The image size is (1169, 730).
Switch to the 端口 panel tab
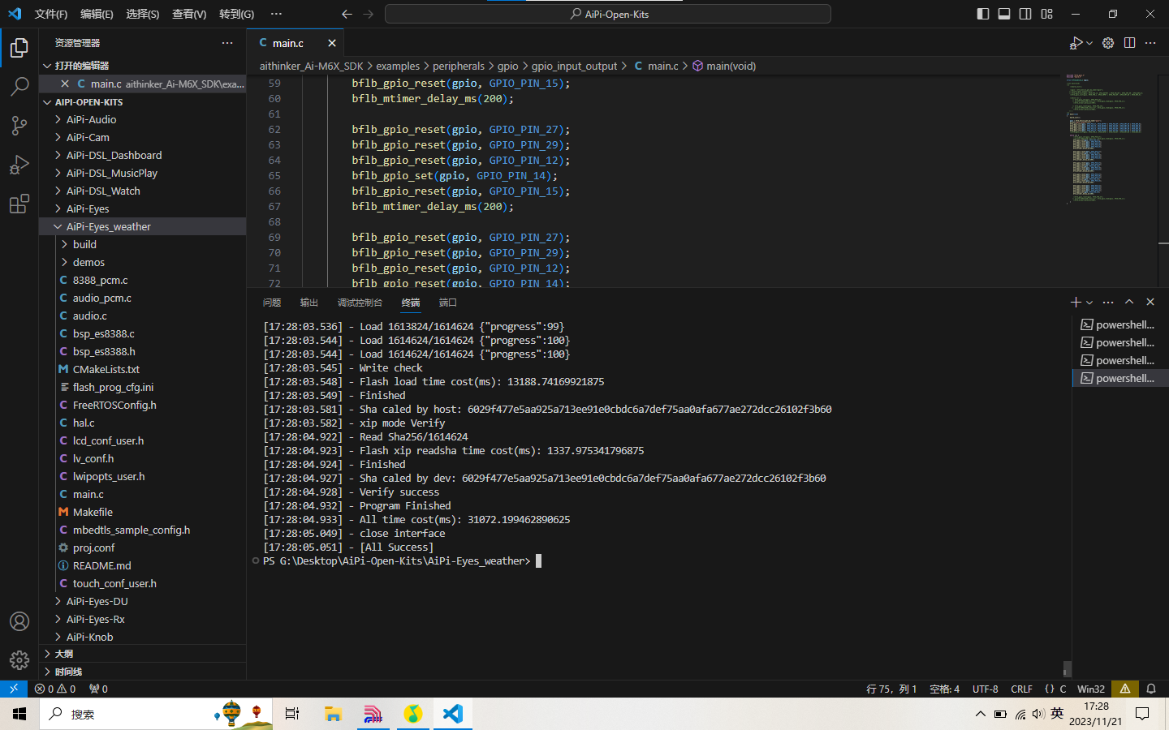click(448, 303)
